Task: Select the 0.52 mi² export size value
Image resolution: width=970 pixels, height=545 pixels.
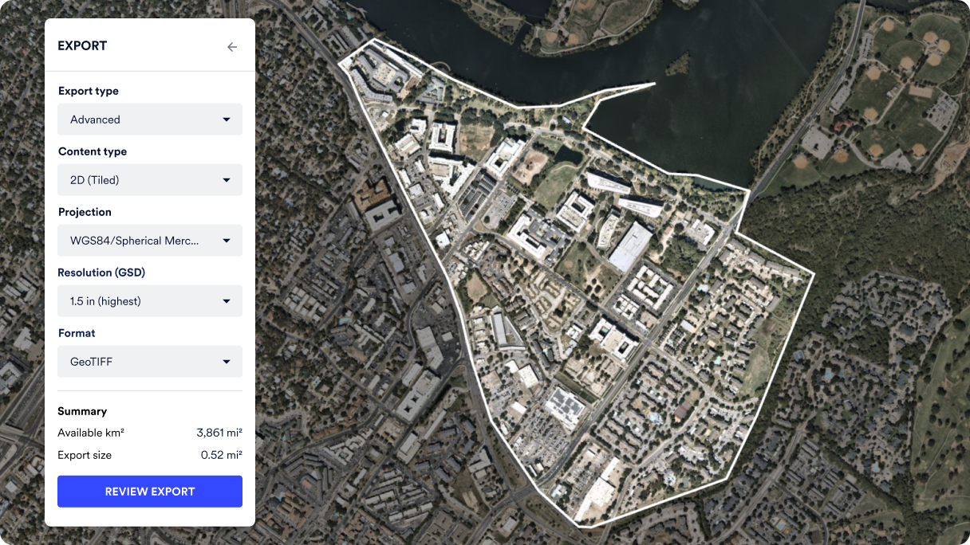Action: click(222, 455)
